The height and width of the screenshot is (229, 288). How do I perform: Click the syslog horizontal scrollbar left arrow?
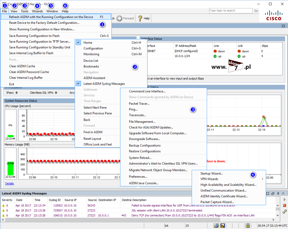tap(3, 220)
